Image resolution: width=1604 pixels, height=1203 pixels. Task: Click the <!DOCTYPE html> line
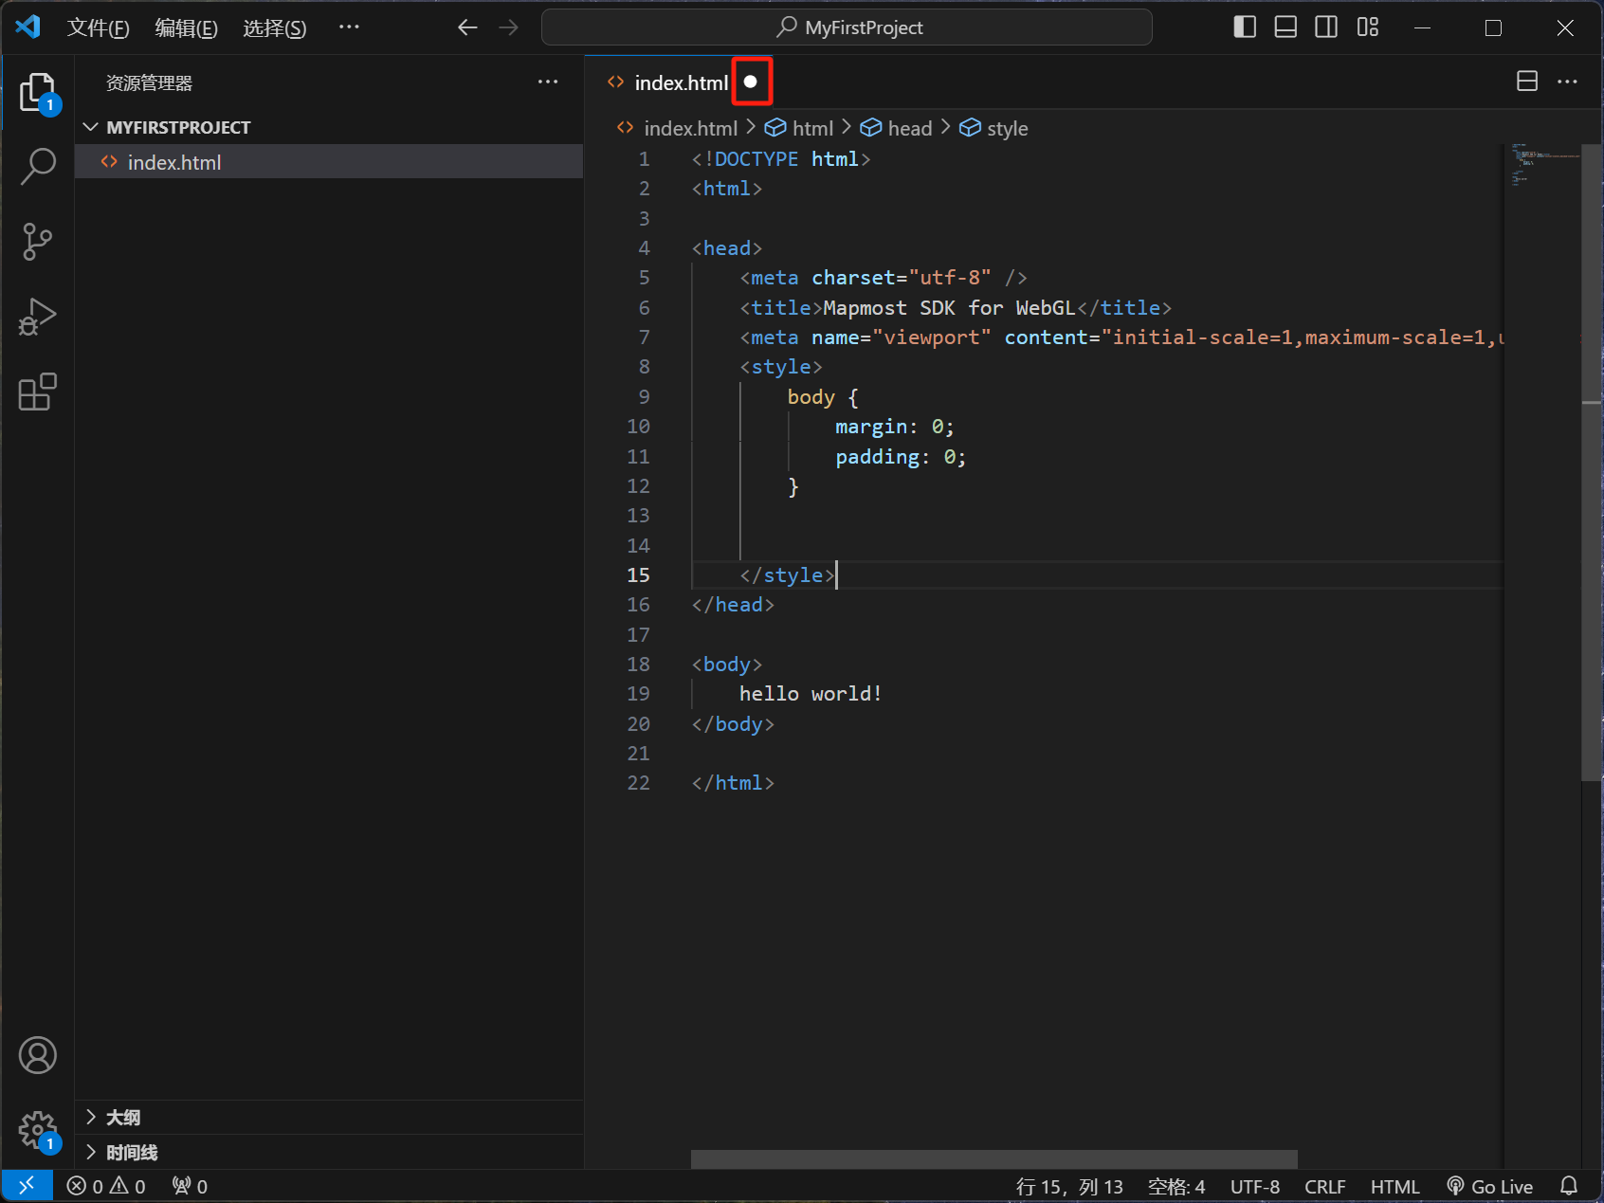pos(781,159)
